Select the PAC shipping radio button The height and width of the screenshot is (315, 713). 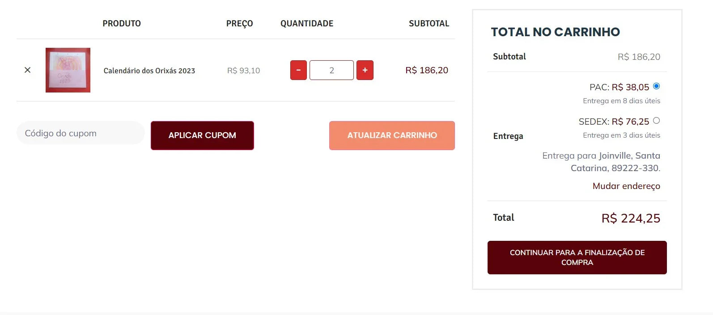pos(656,86)
